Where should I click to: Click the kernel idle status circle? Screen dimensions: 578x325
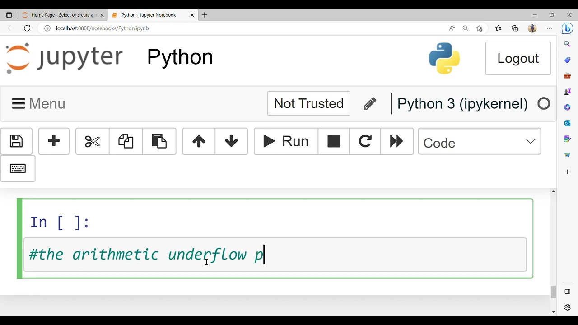[x=544, y=104]
